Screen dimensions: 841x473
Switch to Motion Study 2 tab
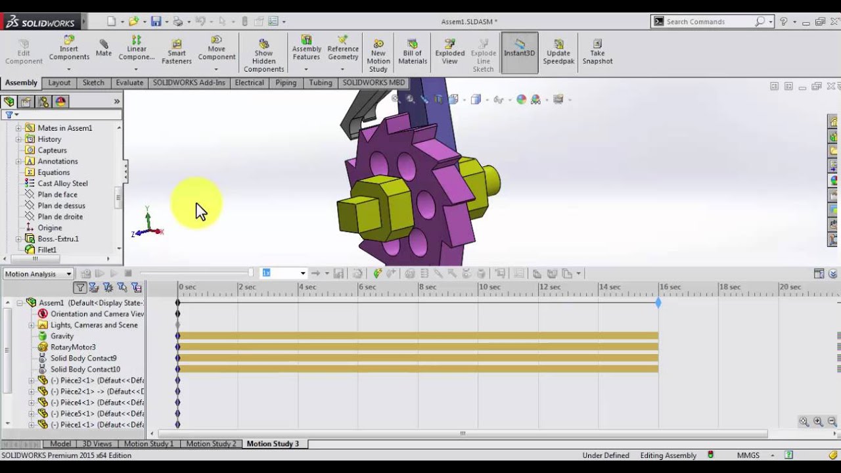[x=211, y=444]
